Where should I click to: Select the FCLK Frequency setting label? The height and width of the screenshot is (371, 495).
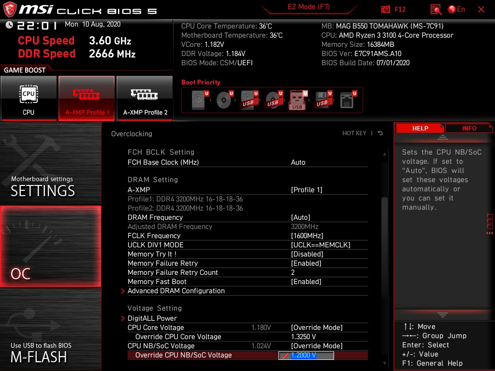pyautogui.click(x=154, y=236)
